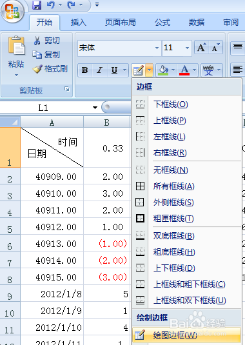Select the red cell (1.00)

click(x=107, y=243)
